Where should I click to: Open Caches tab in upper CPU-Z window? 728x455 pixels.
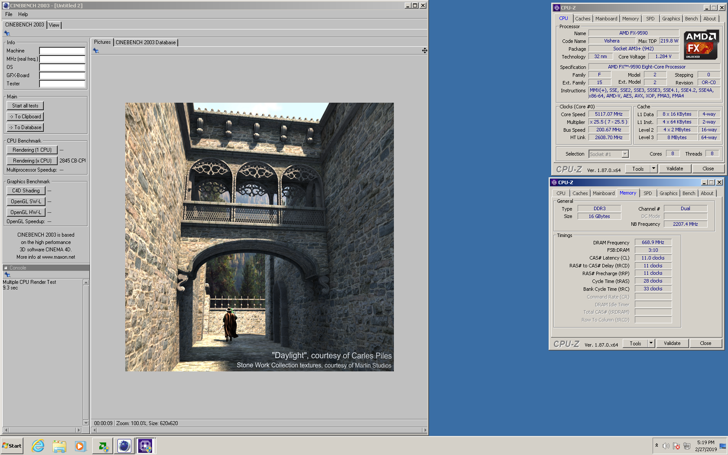pos(583,19)
